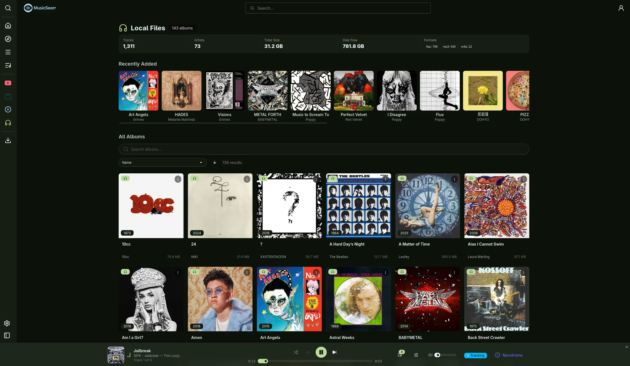The width and height of the screenshot is (630, 366).
Task: Toggle the sidebar panel collapse icon
Action: click(x=7, y=335)
